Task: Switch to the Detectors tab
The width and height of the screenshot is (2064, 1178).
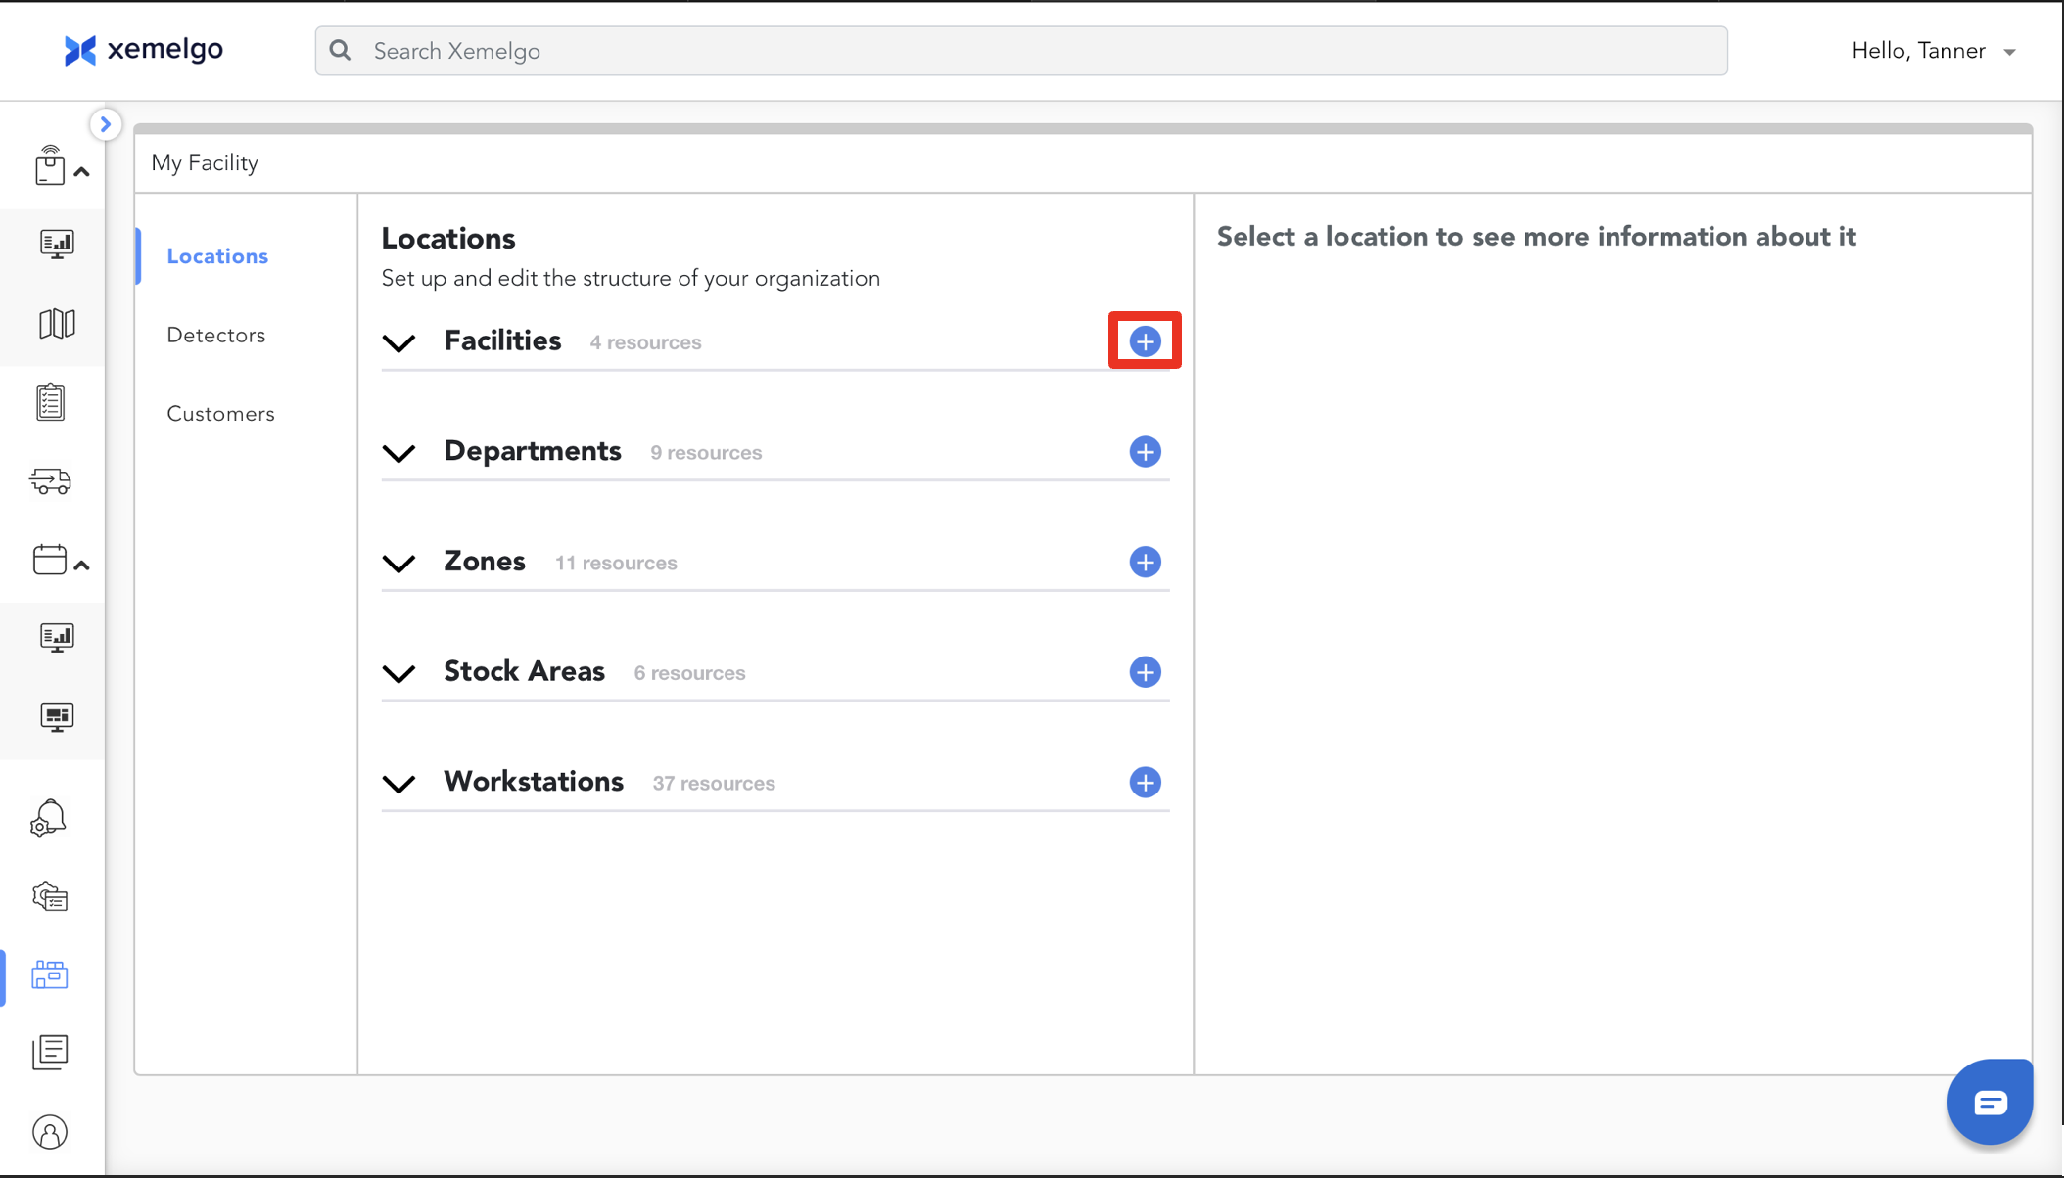Action: (216, 336)
